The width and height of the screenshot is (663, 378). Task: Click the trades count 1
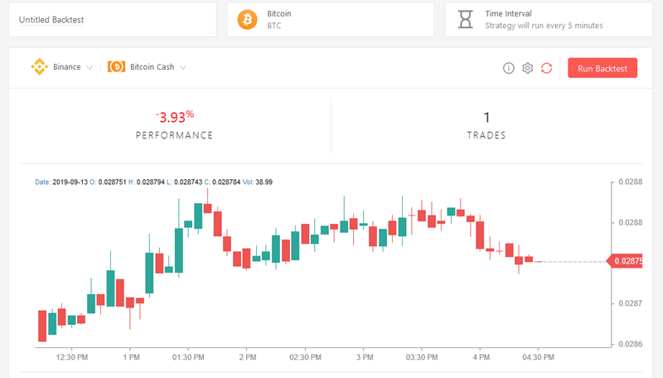[x=486, y=117]
